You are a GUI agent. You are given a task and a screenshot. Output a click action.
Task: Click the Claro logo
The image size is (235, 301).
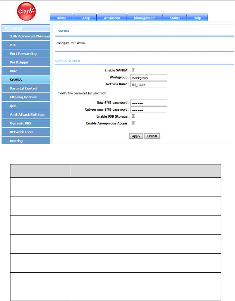click(26, 11)
